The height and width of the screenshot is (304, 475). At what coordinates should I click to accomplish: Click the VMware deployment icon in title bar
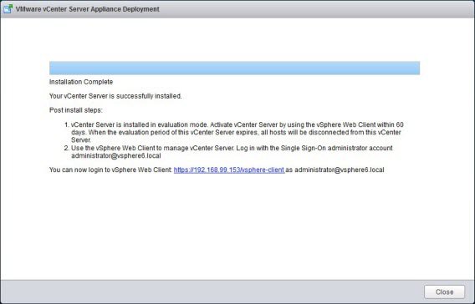click(8, 9)
